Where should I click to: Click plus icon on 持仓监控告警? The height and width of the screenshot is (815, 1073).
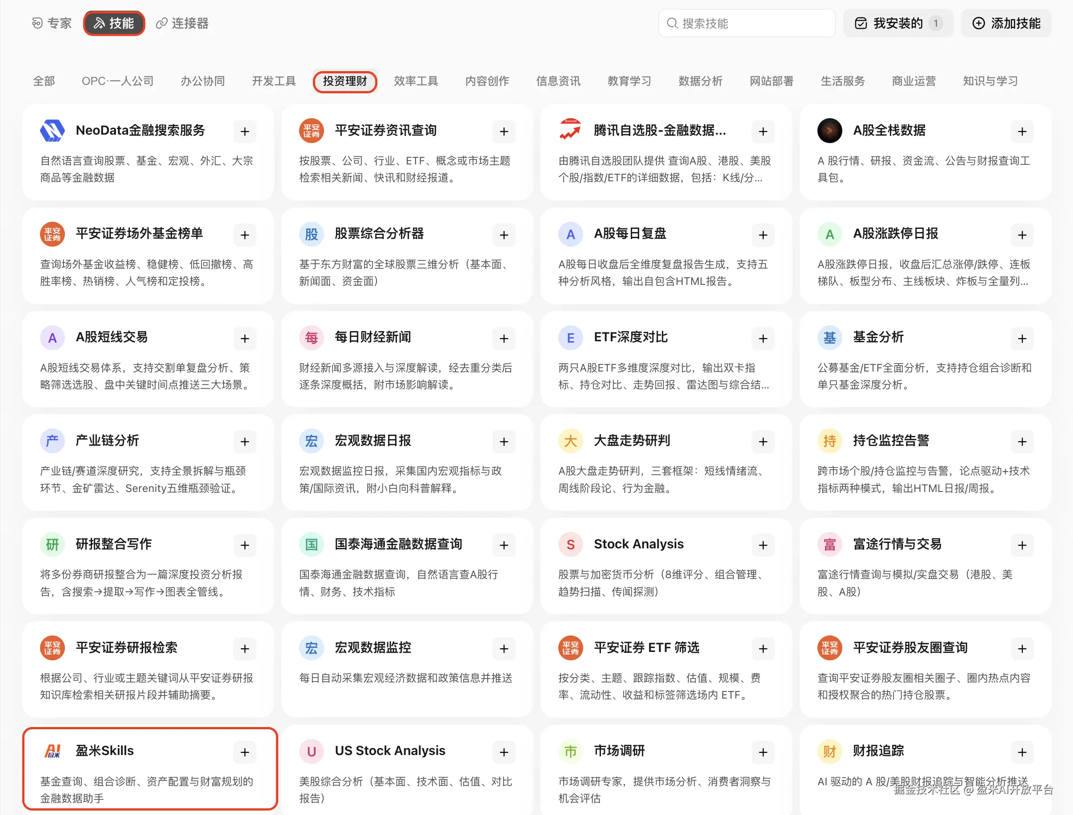1022,441
